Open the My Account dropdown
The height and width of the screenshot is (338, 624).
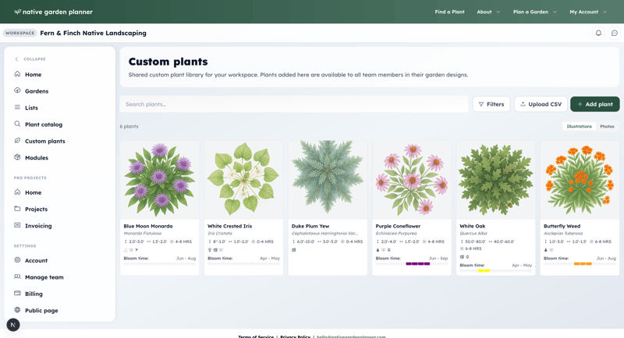587,12
